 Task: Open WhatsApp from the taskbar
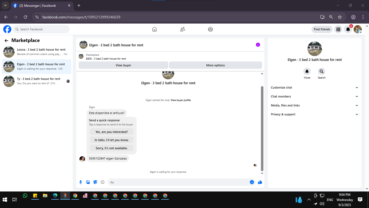(25, 196)
